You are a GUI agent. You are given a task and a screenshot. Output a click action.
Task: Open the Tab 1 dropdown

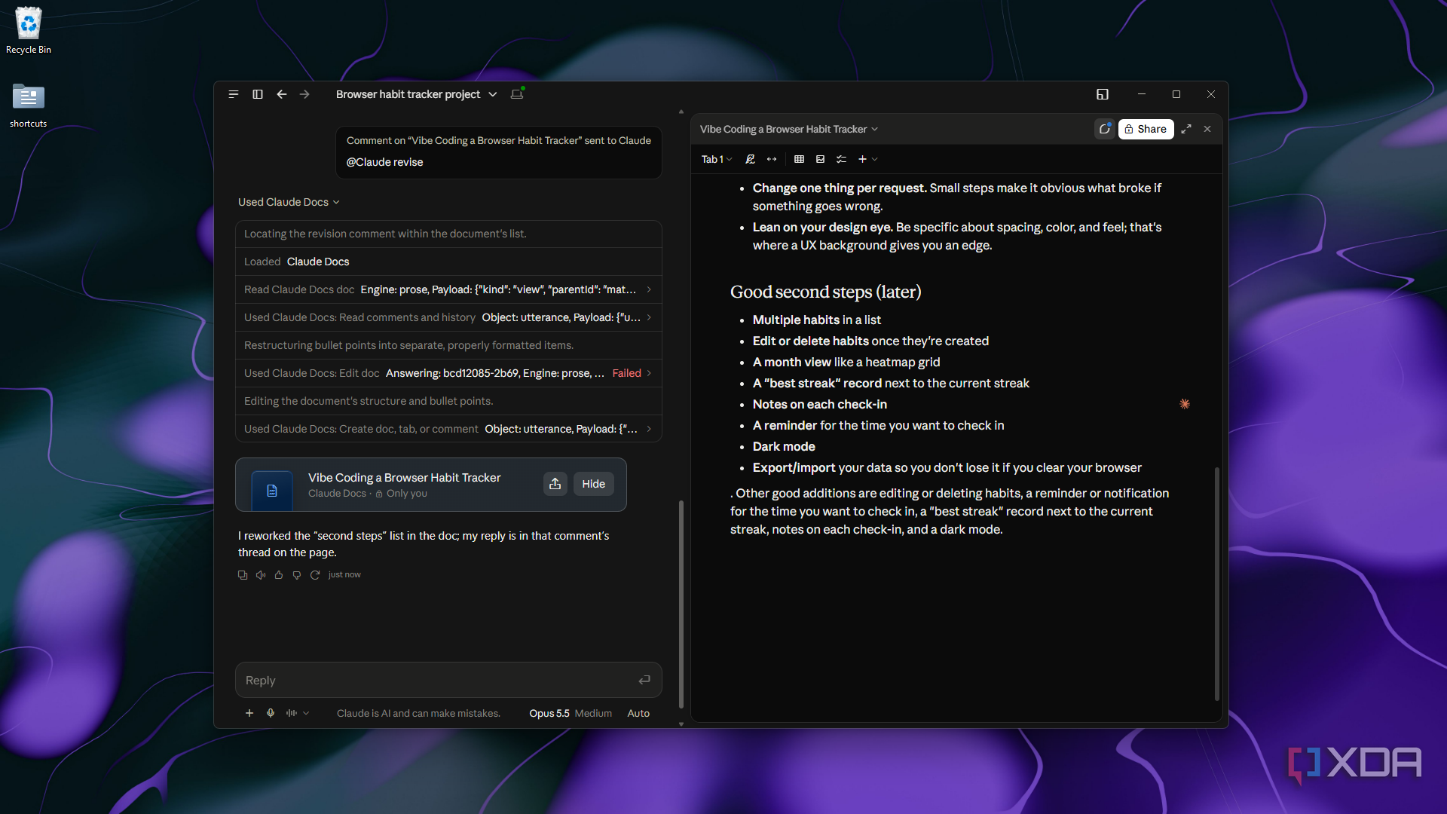tap(717, 159)
